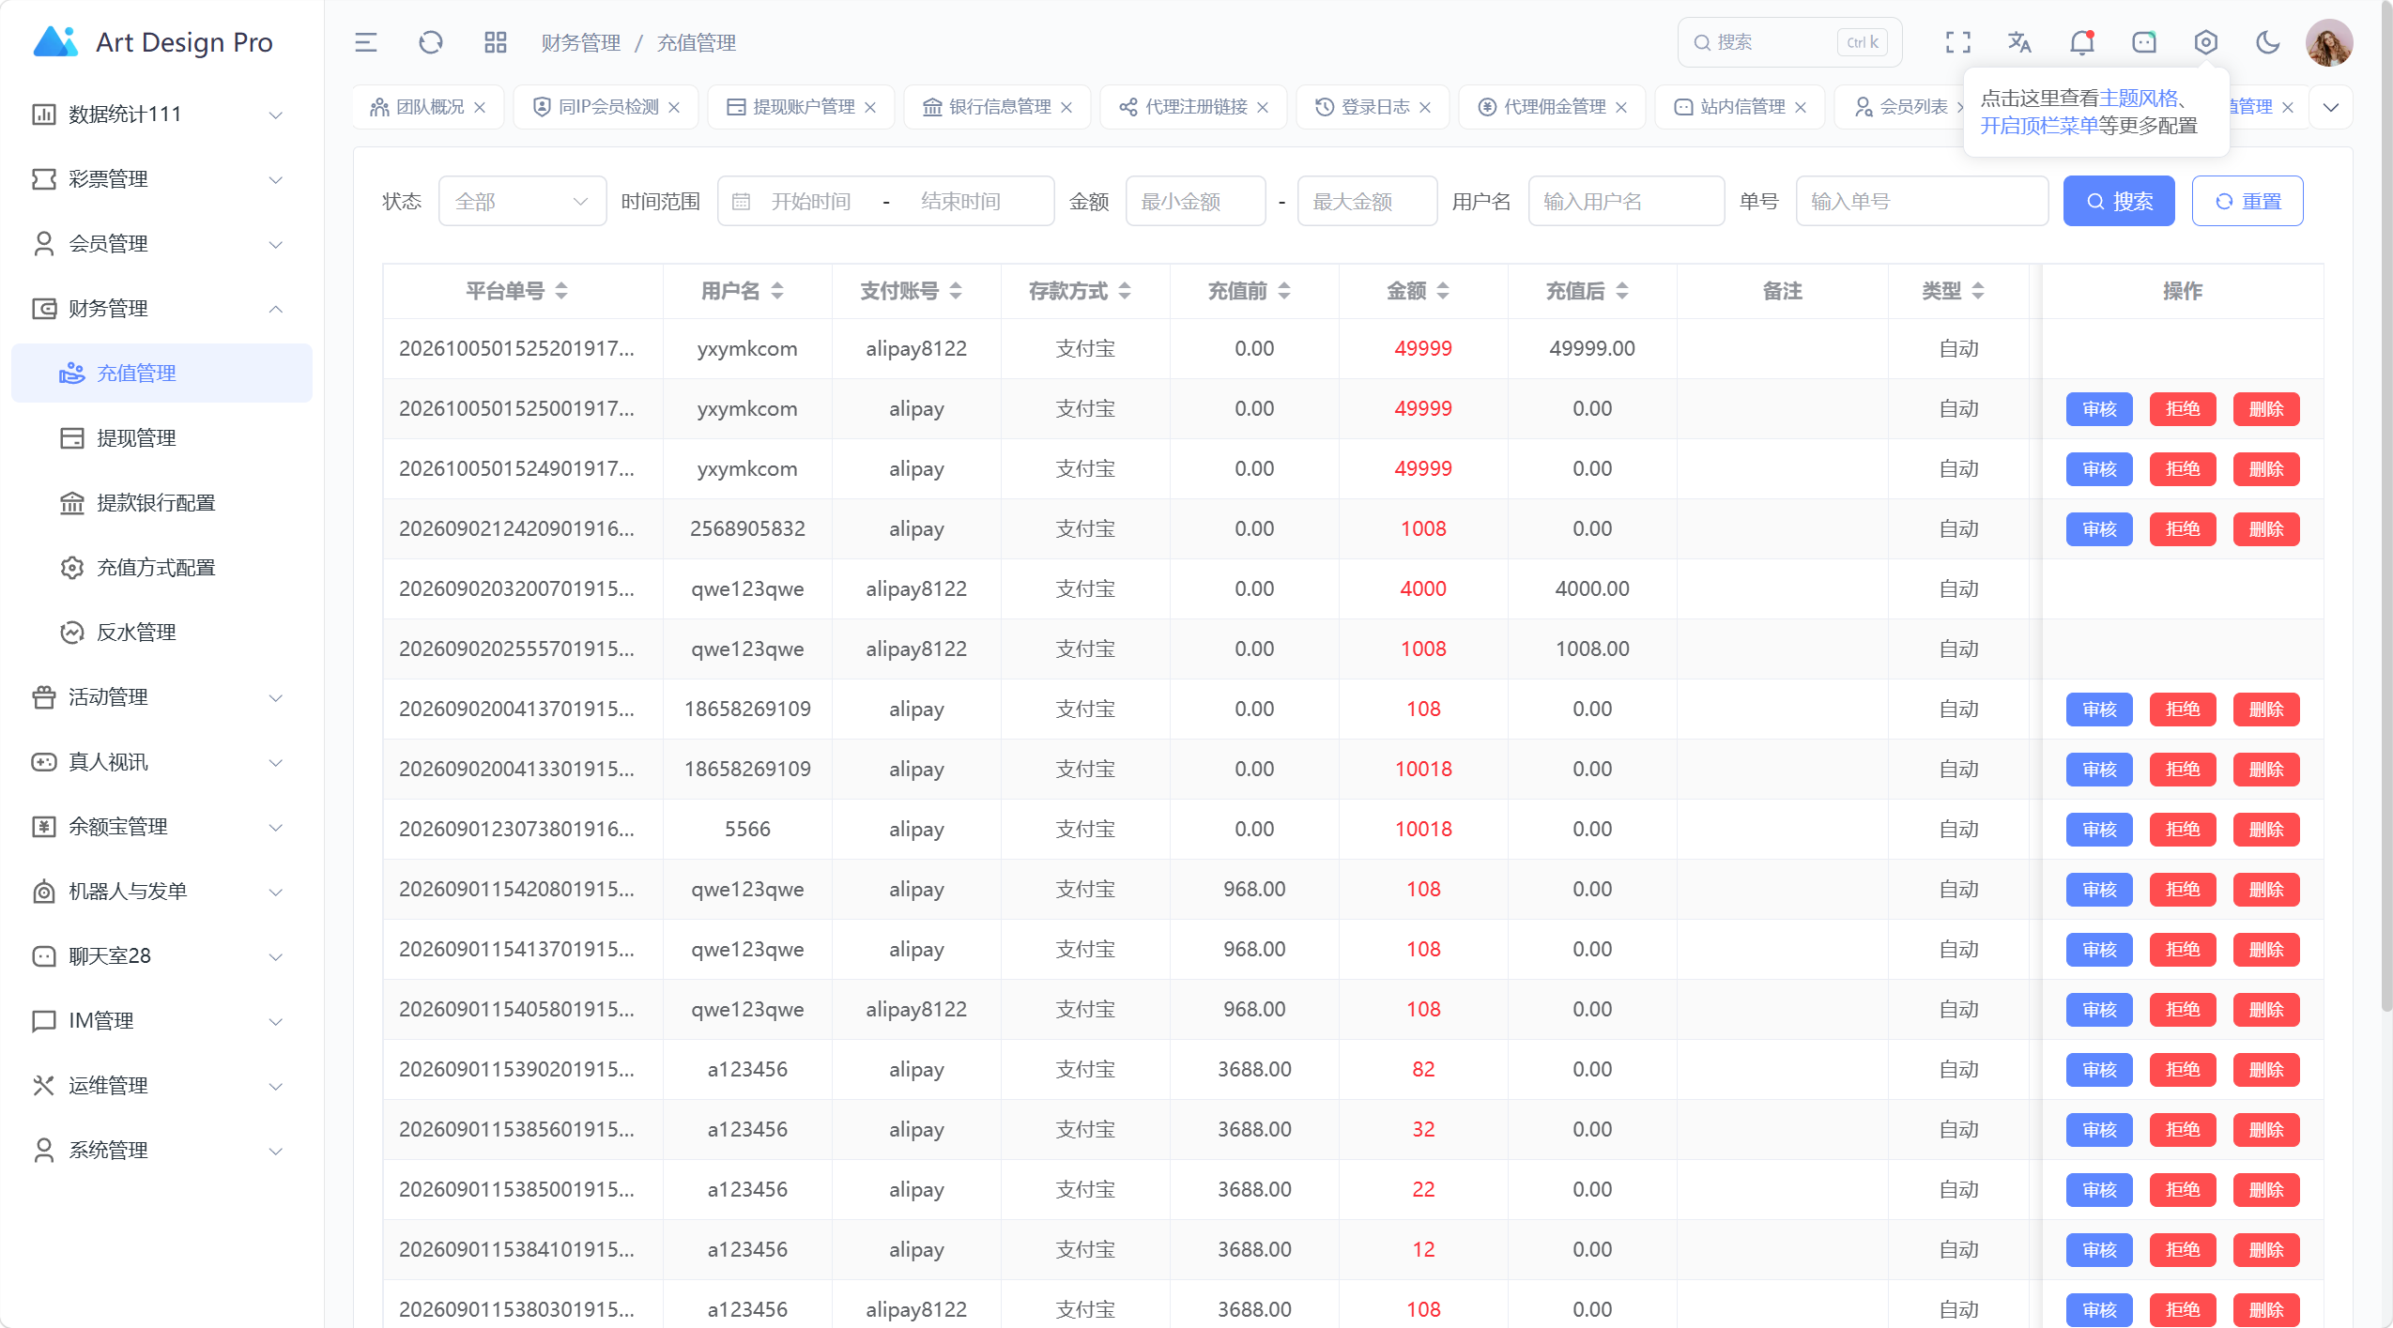Collapse the sidebar with the menu icon
This screenshot has height=1328, width=2393.
coord(365,42)
